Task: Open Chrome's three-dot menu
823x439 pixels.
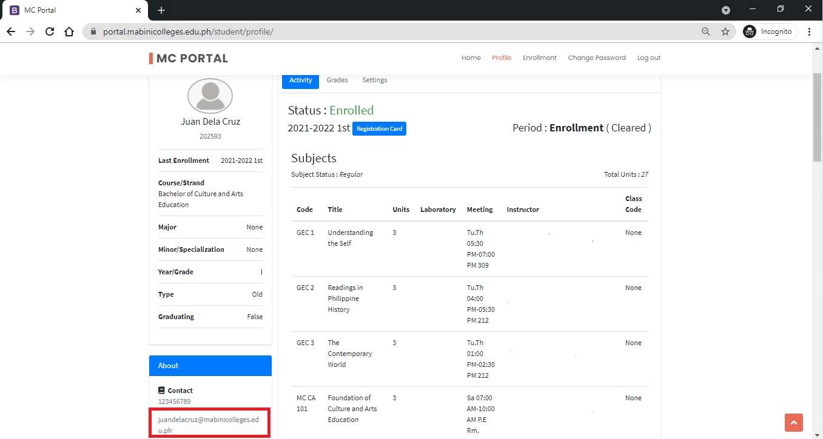Action: 809,31
